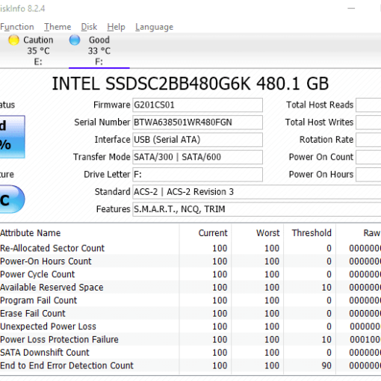Click the Features field S.M.A.R.T., NCQ, TRIM
Viewport: 381px width, 381px height.
pyautogui.click(x=257, y=209)
